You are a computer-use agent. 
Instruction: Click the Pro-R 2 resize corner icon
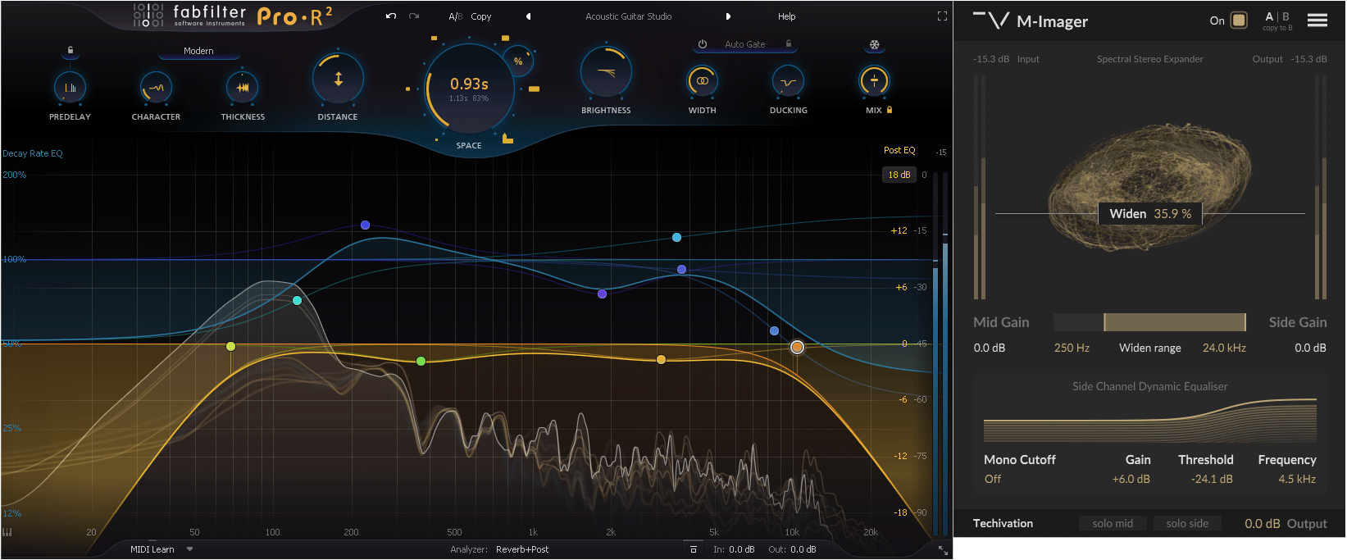(943, 550)
